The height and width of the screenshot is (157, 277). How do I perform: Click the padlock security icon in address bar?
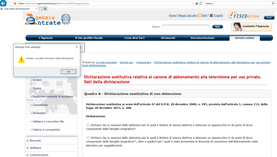pos(197,3)
